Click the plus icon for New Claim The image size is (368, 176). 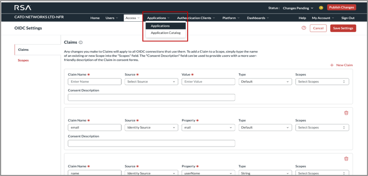(332, 65)
